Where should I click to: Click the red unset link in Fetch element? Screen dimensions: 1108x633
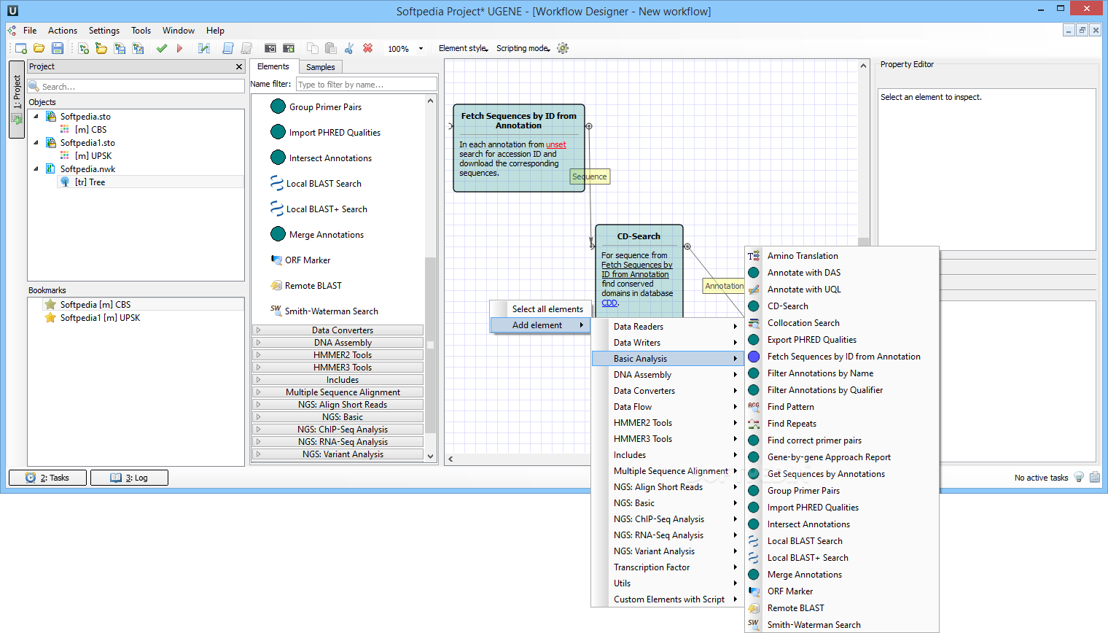click(556, 144)
